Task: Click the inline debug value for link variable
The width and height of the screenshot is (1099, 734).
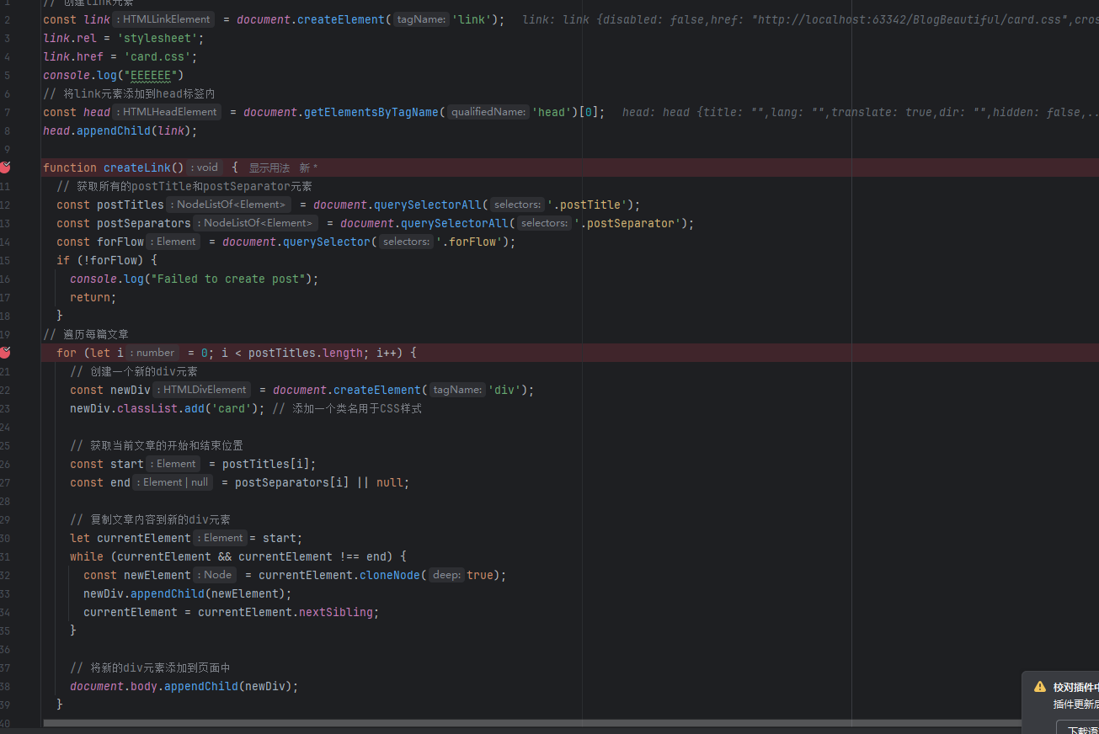Action: coord(810,19)
